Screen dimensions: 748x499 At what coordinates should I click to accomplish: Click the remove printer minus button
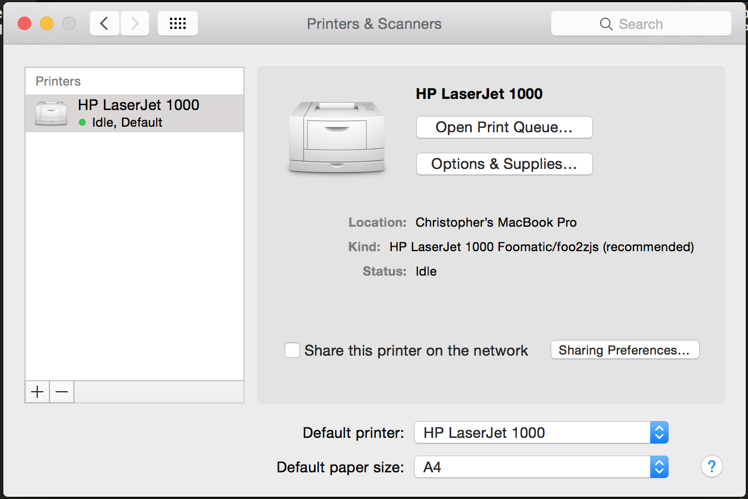pos(62,392)
